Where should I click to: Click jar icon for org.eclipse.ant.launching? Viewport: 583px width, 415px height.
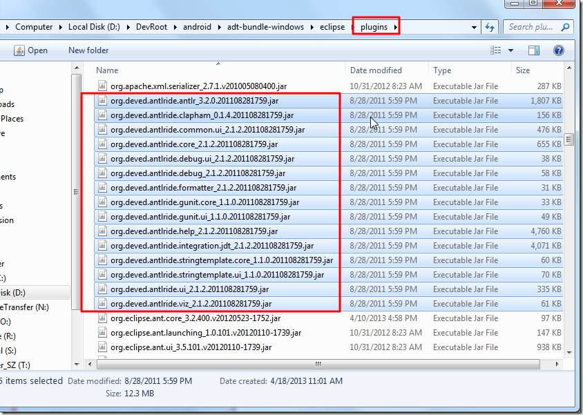[102, 332]
